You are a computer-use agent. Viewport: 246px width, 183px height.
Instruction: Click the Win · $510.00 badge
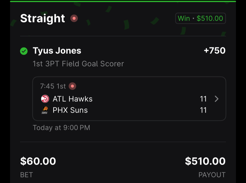click(x=200, y=18)
